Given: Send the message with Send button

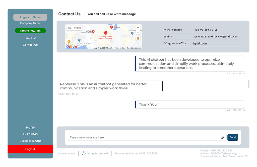Looking at the screenshot, I should coord(233,137).
